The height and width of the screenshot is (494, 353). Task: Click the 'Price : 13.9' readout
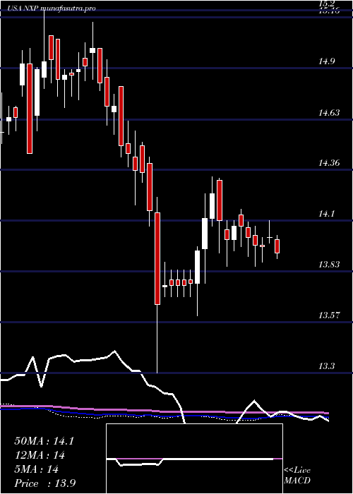tap(44, 483)
